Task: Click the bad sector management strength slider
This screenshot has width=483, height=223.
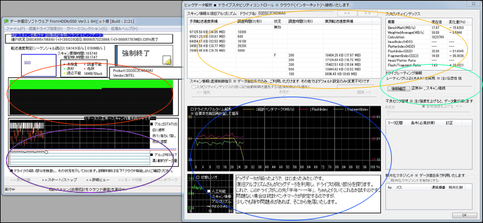Action: [428, 112]
